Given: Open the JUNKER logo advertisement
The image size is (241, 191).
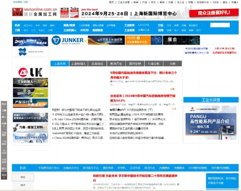Looking at the screenshot, I should coord(69,40).
